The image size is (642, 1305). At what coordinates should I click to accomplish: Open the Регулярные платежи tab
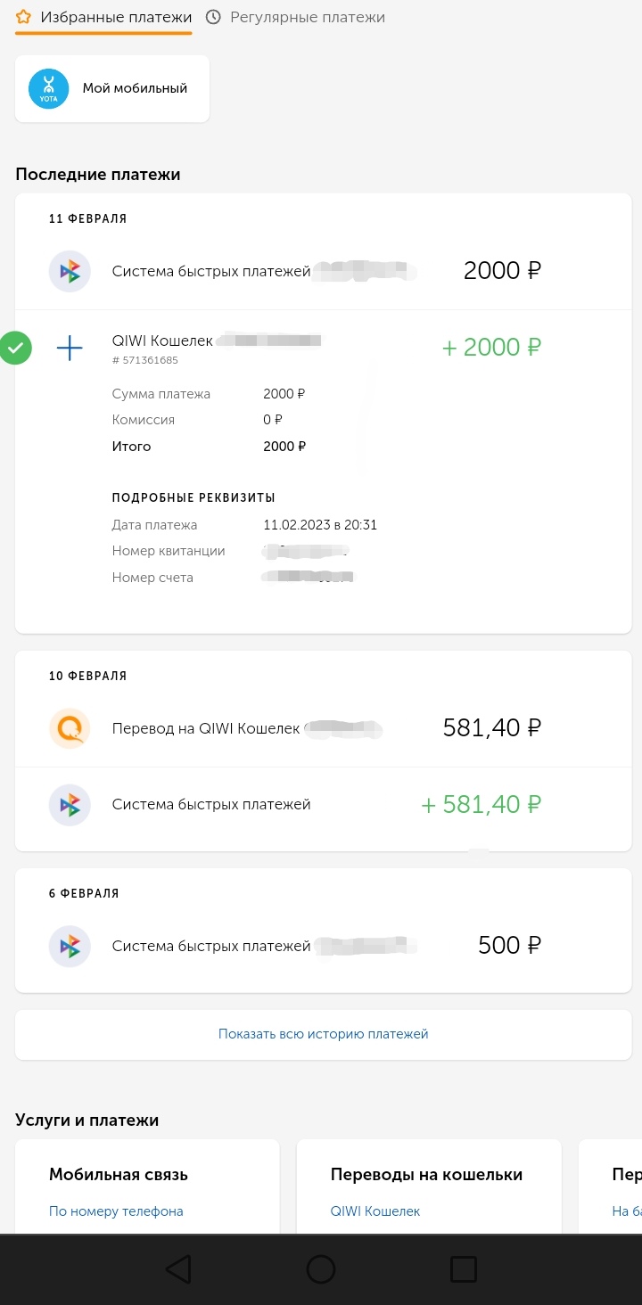point(307,17)
